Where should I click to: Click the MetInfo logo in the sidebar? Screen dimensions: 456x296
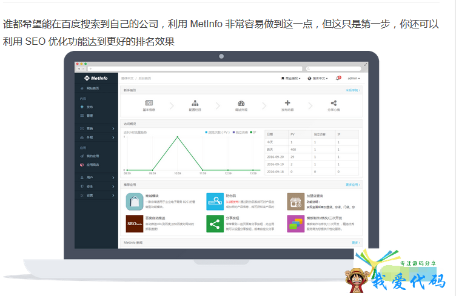click(x=96, y=78)
